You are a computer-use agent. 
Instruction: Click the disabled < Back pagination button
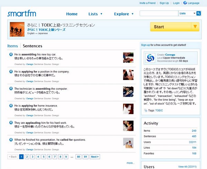[x=13, y=157]
